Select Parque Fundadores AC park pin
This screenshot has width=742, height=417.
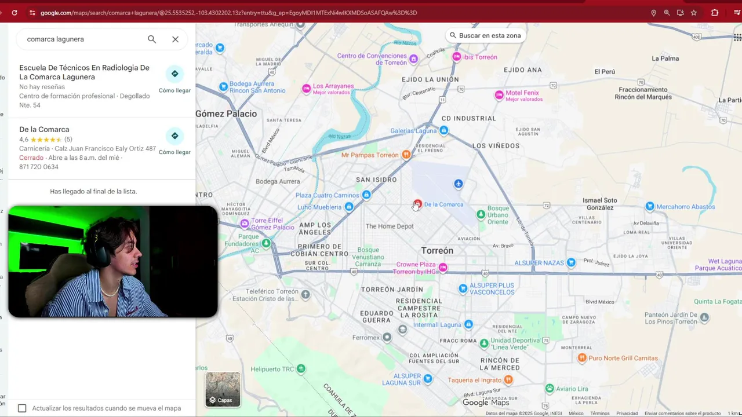click(x=266, y=244)
